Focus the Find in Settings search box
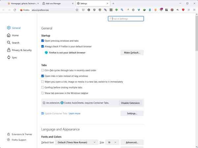Viewport: 198px width, 148px height. (126, 19)
